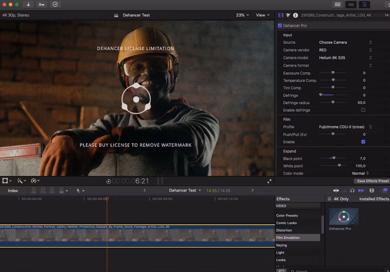Check the Enable defringe checkbox
Image resolution: width=390 pixels, height=272 pixels.
tap(364, 110)
